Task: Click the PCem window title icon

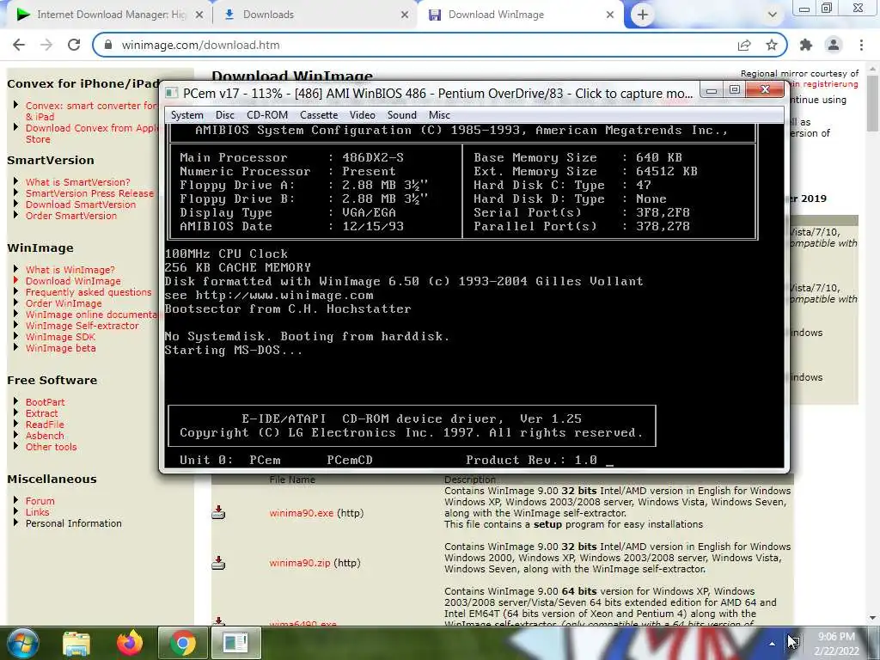Action: click(x=172, y=93)
